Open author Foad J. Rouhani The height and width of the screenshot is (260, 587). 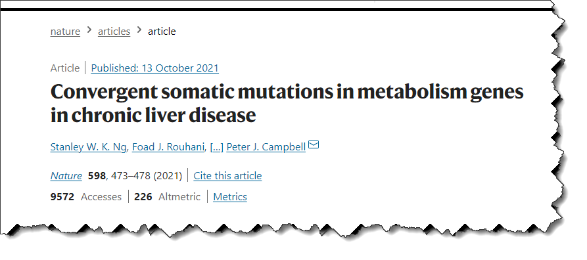[x=168, y=147]
